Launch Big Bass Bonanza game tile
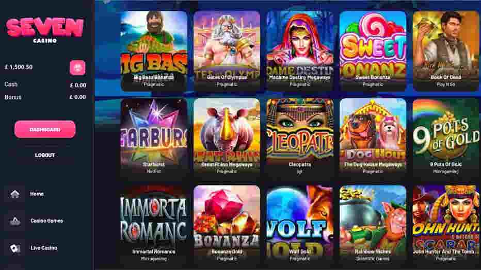Screen dimensions: 481x270 pyautogui.click(x=154, y=51)
